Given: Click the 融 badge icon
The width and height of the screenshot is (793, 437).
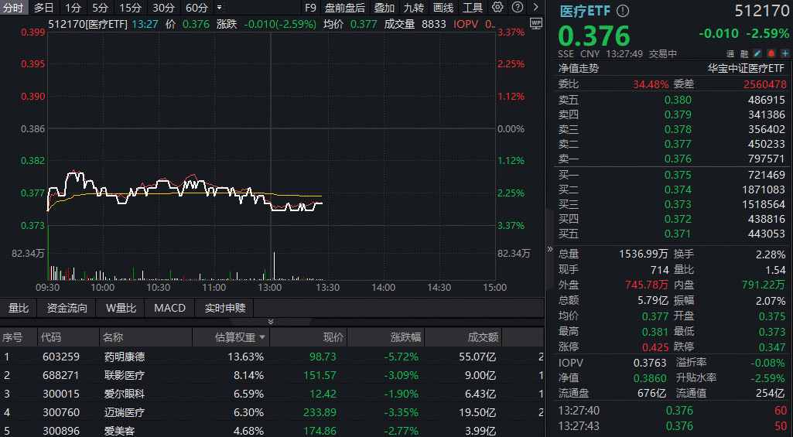Looking at the screenshot, I should [x=743, y=54].
